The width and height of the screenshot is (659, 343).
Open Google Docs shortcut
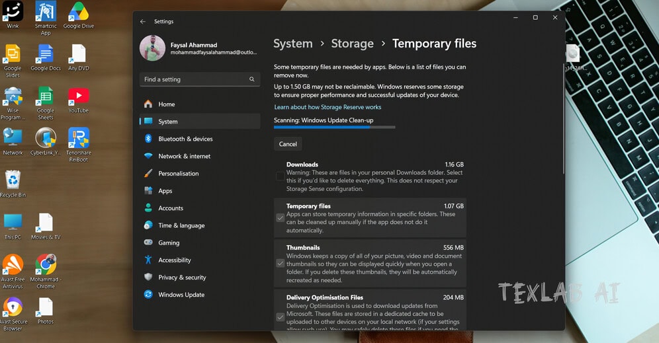point(46,57)
